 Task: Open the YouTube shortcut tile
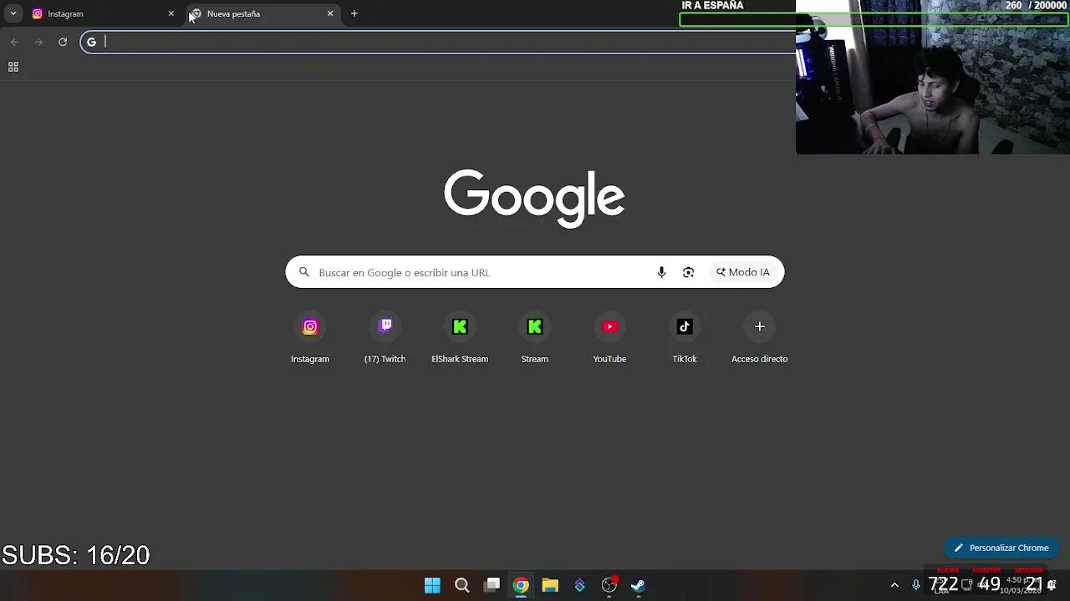click(609, 339)
